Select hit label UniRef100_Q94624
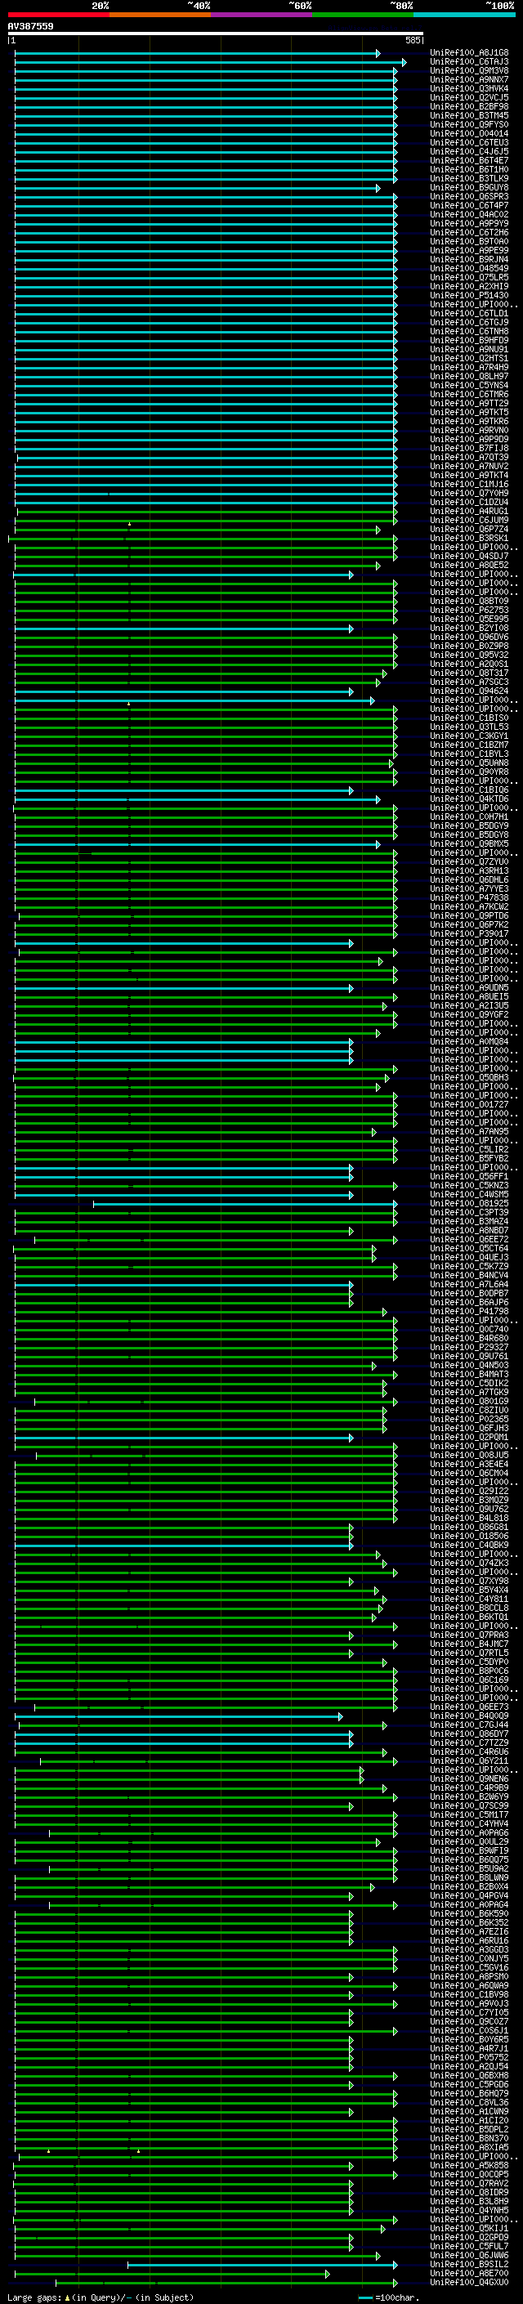This screenshot has height=2304, width=523. click(469, 691)
